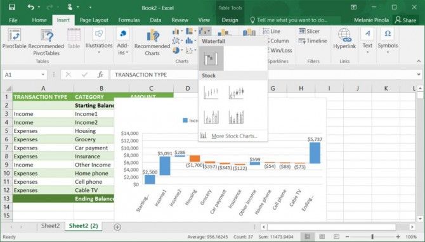Click the Insert Pie or Doughnut Chart icon
Viewport: 425px width, 242px height.
tap(176, 50)
